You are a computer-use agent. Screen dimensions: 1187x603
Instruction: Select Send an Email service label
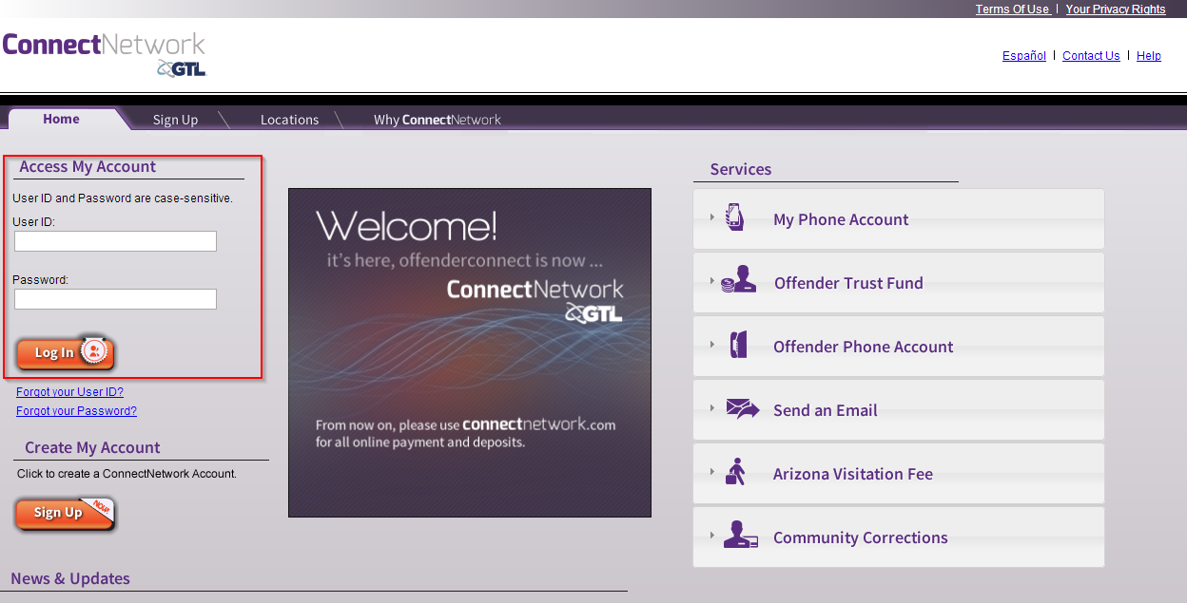pyautogui.click(x=826, y=410)
